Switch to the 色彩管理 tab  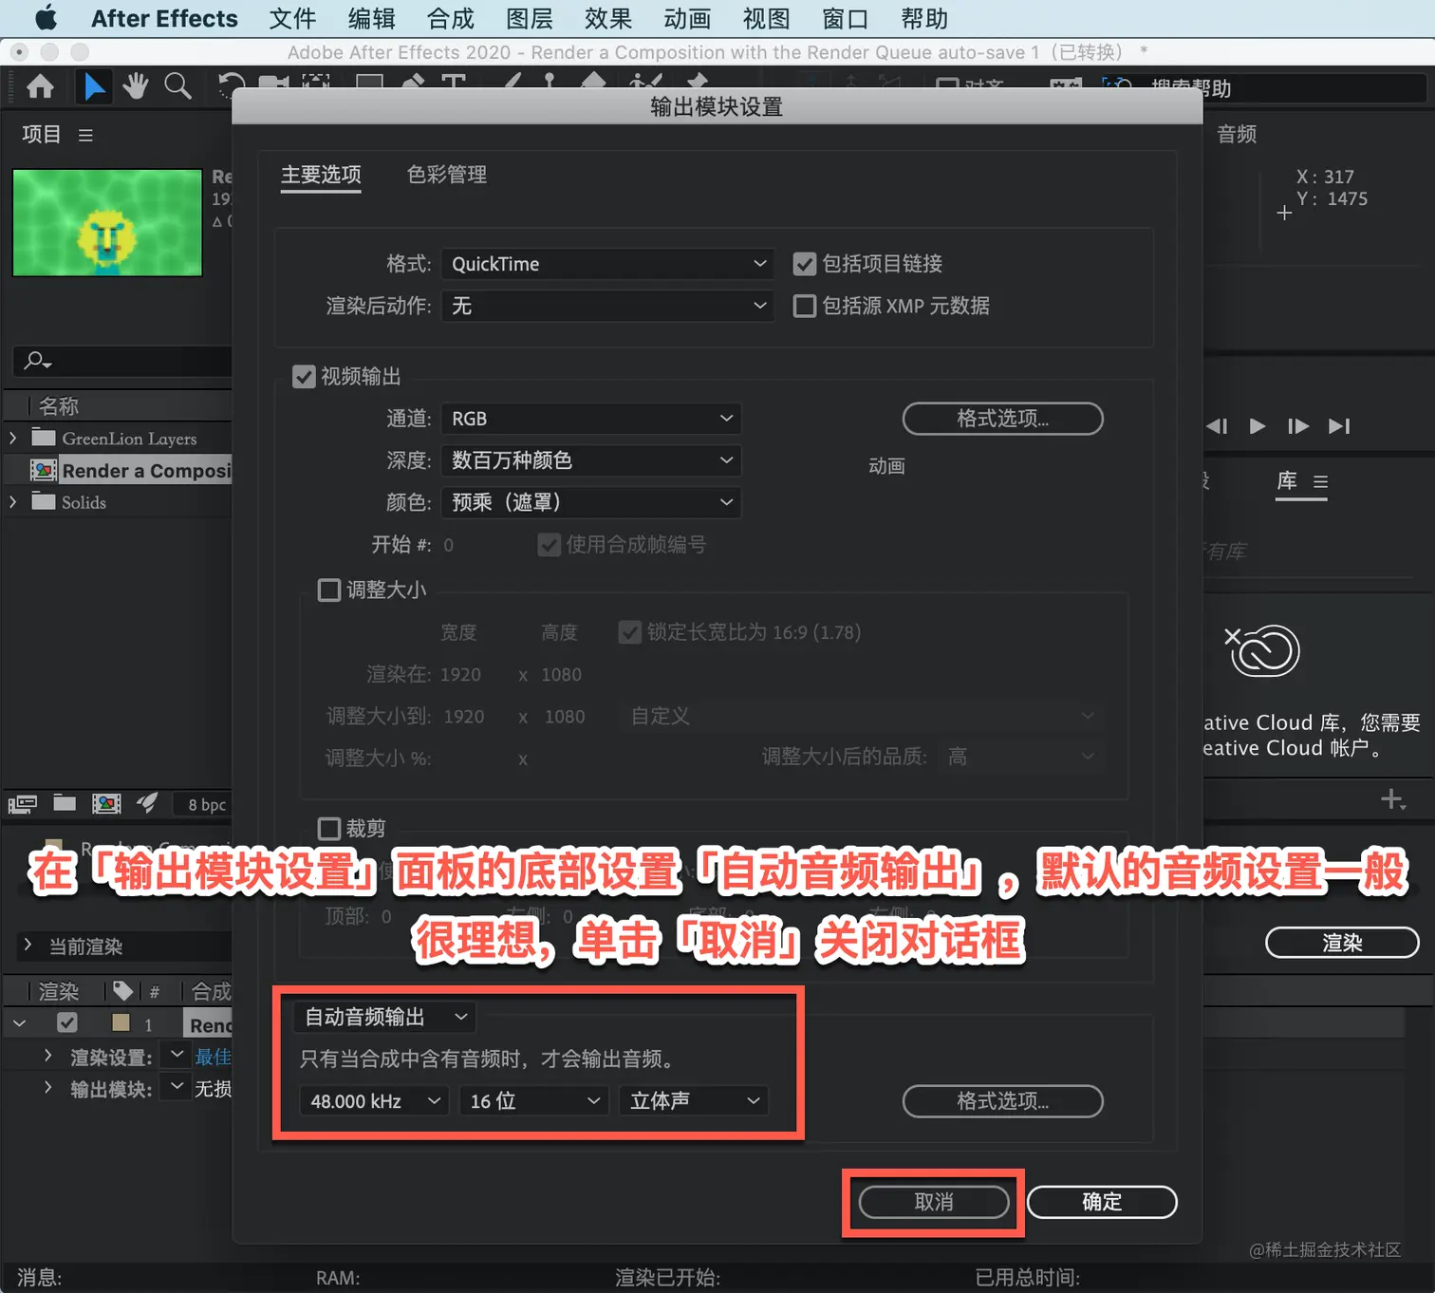pos(447,175)
